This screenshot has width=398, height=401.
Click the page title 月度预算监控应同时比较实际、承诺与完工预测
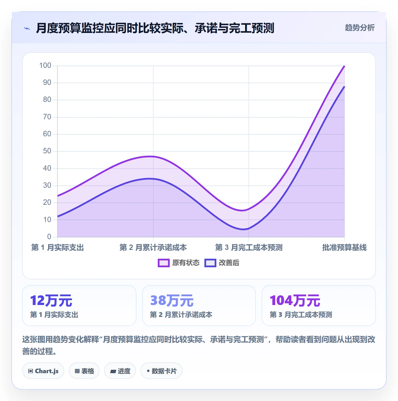tap(155, 28)
